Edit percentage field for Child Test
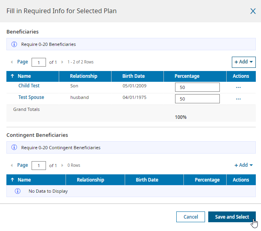261x231 pixels. pyautogui.click(x=197, y=87)
